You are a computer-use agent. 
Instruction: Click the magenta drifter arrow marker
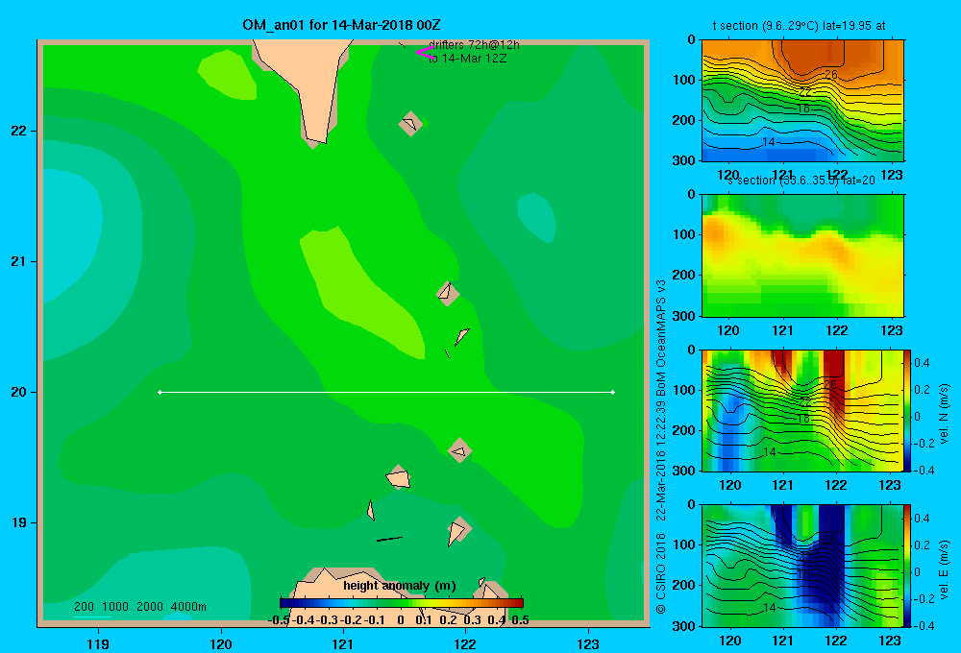(425, 52)
